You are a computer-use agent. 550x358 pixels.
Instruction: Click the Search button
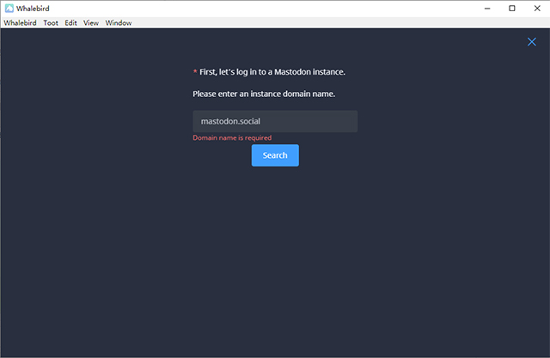275,155
